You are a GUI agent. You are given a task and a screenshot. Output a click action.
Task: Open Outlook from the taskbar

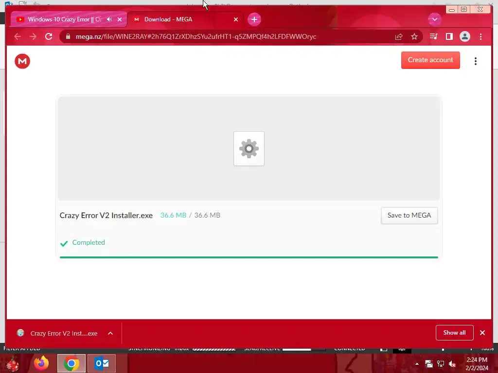click(102, 363)
